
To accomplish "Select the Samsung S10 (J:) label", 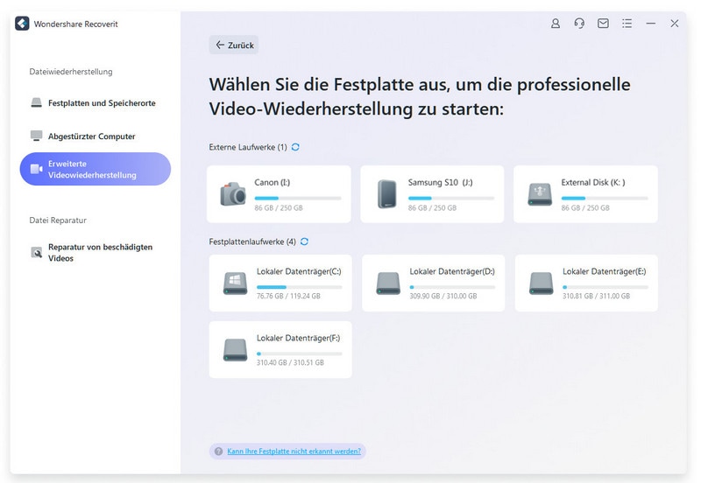I will (441, 183).
